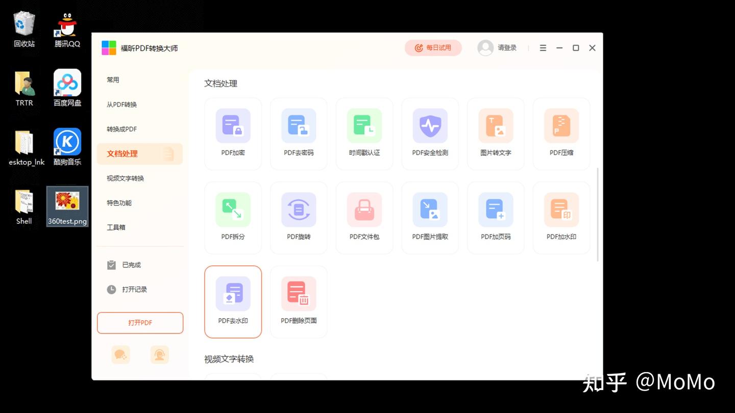Screen dimensions: 735x413
Task: Minimize the 福昕PDF转换大师 window
Action: 559,48
